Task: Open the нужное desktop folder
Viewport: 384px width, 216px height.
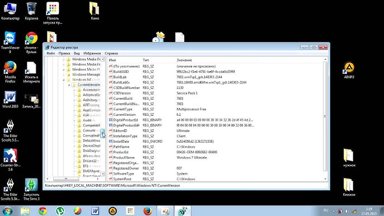Action: pyautogui.click(x=349, y=158)
